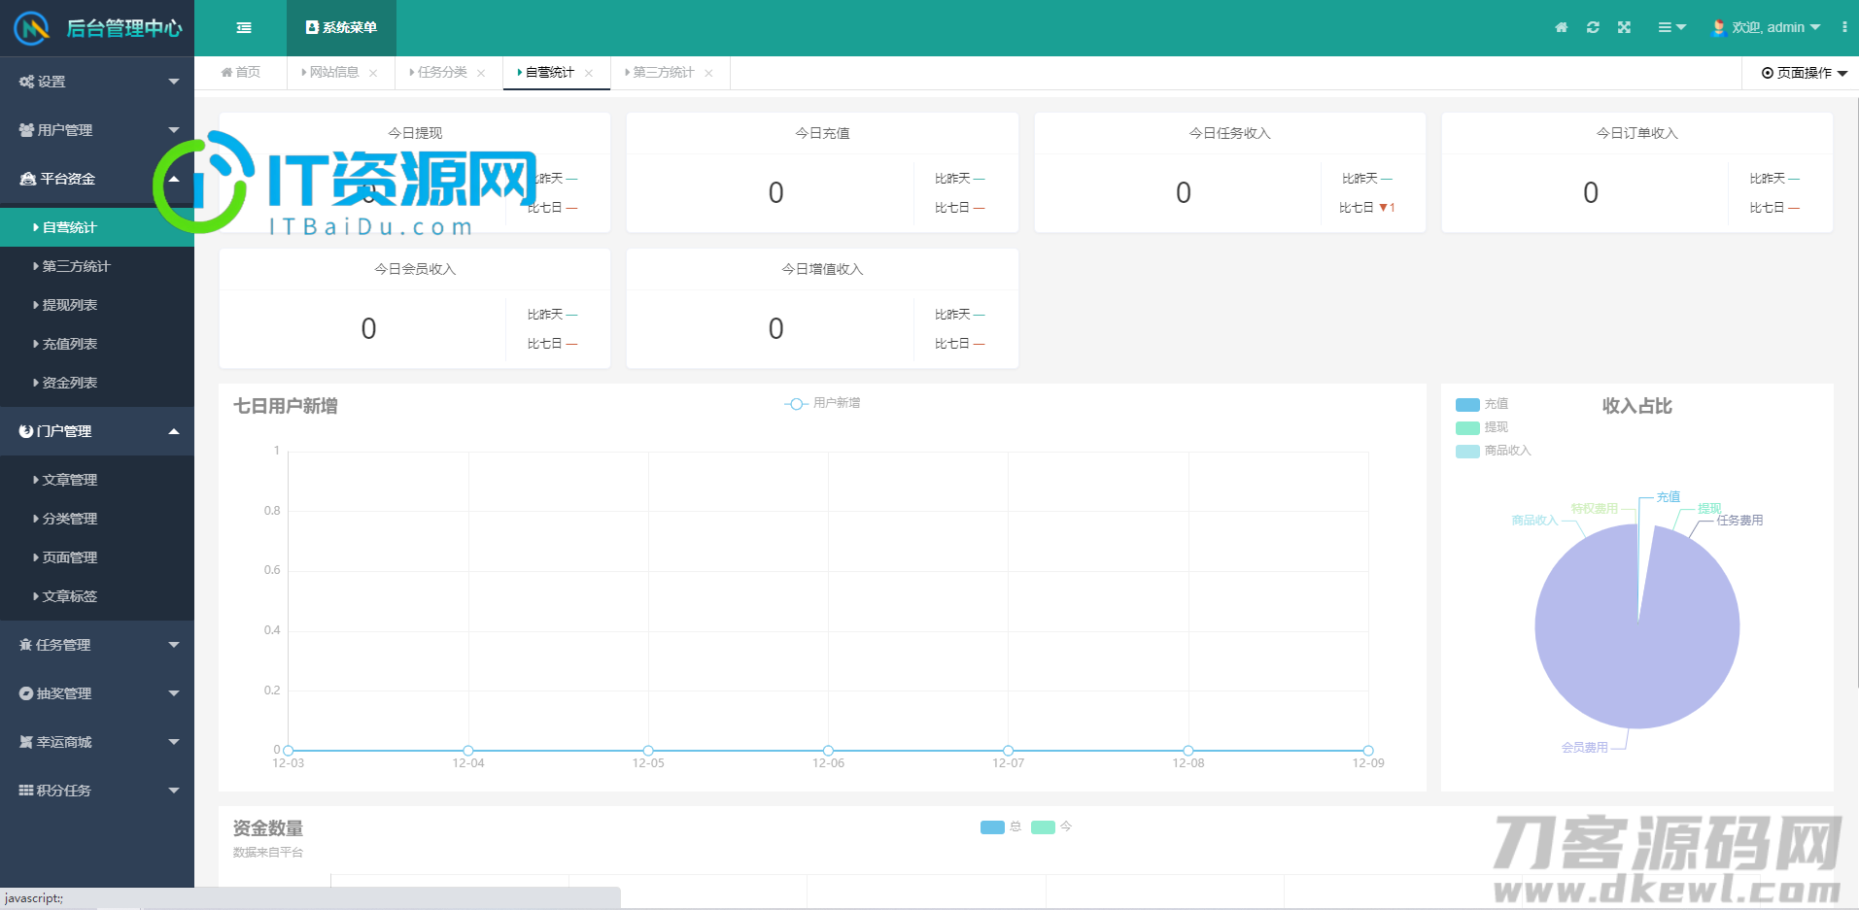Image resolution: width=1859 pixels, height=910 pixels.
Task: Open 文章标签 in the sidebar
Action: (x=97, y=596)
